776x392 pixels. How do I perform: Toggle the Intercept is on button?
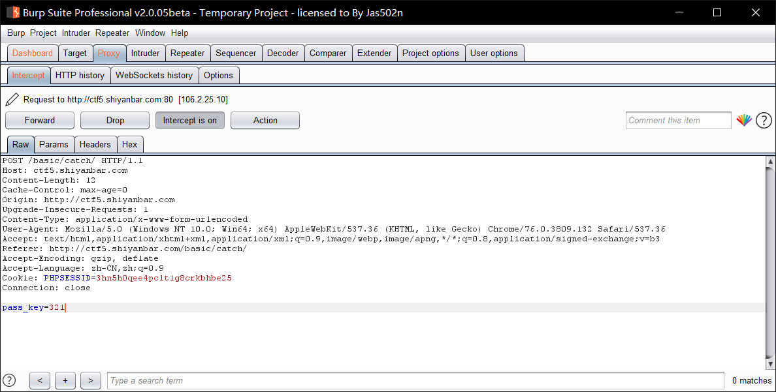(190, 120)
